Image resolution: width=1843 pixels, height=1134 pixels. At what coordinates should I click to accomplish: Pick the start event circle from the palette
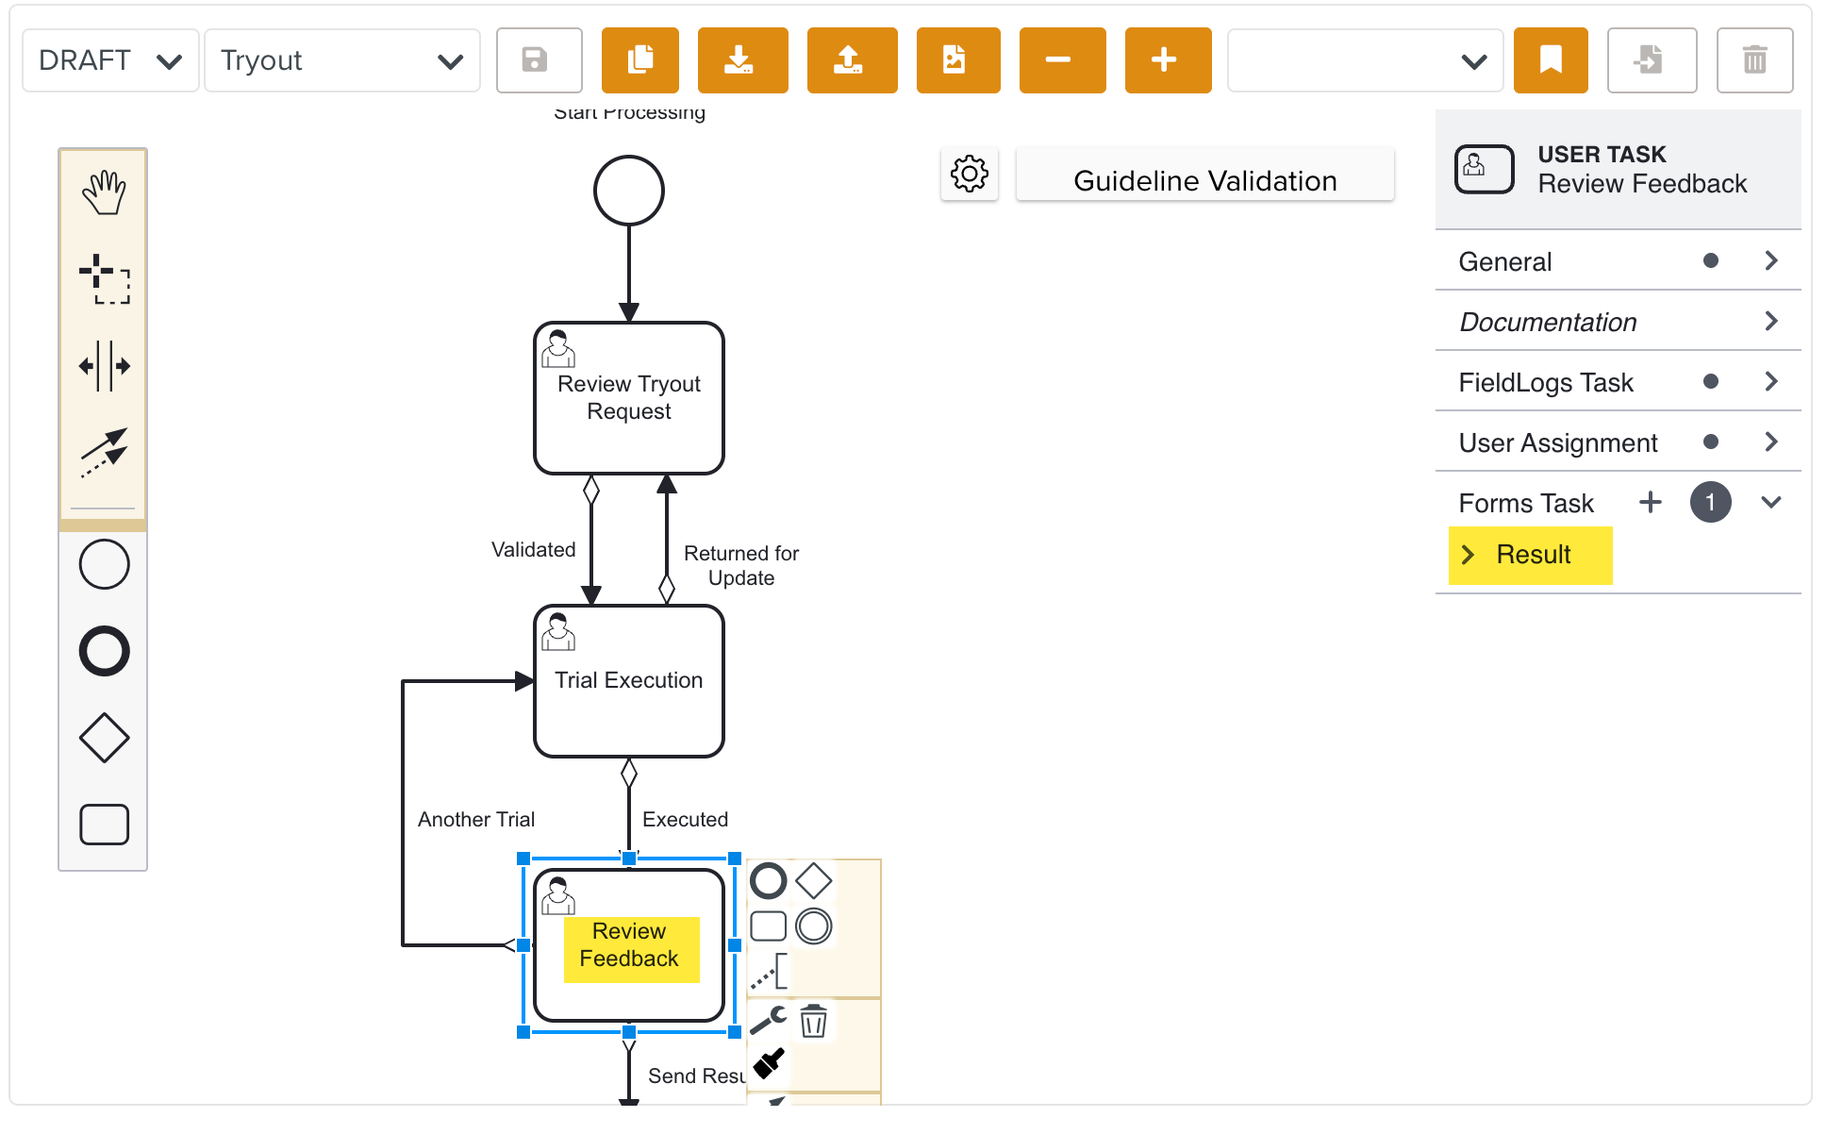[104, 564]
